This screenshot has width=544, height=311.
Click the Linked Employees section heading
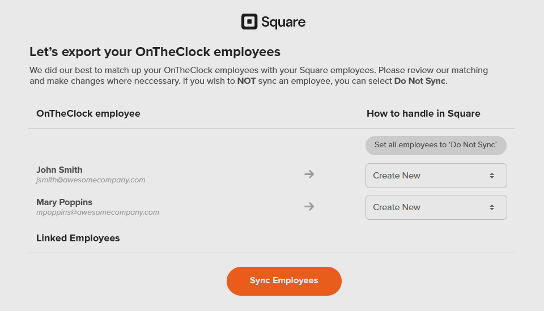click(x=78, y=238)
